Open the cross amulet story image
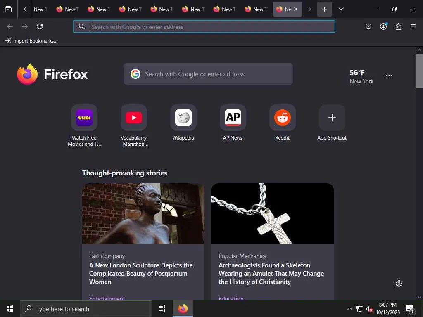Image resolution: width=423 pixels, height=317 pixels. point(273,214)
